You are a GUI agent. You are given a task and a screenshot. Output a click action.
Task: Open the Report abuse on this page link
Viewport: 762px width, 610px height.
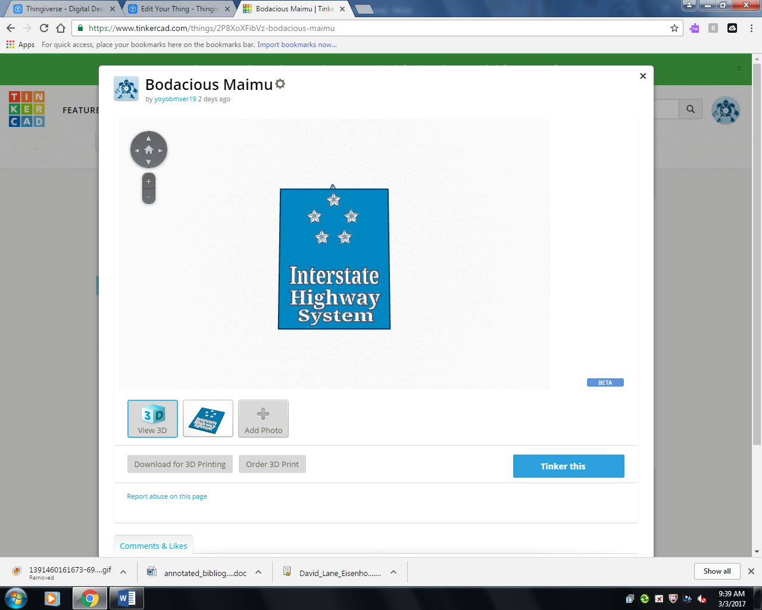click(167, 496)
